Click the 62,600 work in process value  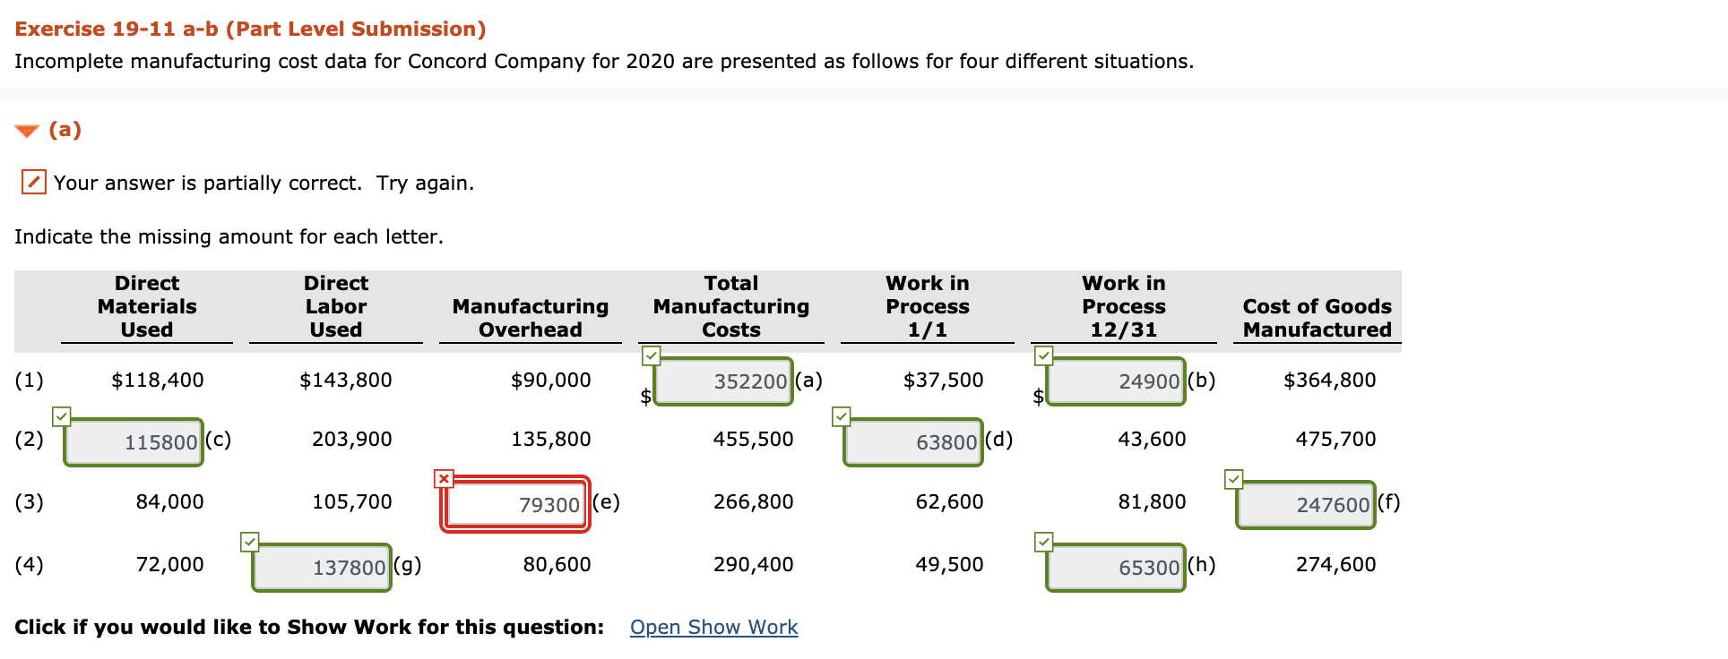950,501
